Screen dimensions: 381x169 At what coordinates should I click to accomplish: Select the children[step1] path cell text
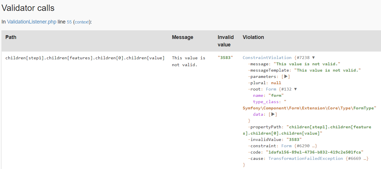tap(85, 58)
